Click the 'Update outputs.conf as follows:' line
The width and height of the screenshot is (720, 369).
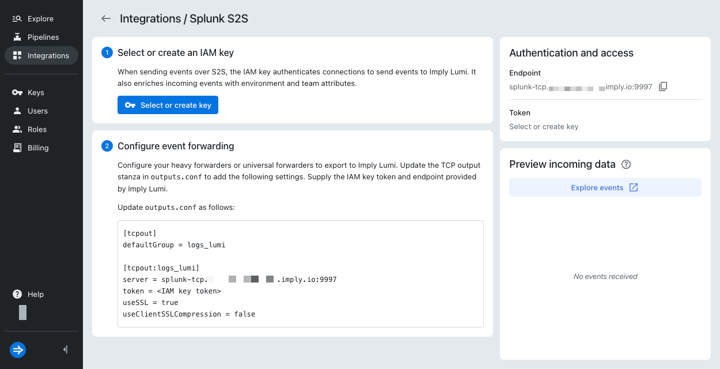[176, 207]
